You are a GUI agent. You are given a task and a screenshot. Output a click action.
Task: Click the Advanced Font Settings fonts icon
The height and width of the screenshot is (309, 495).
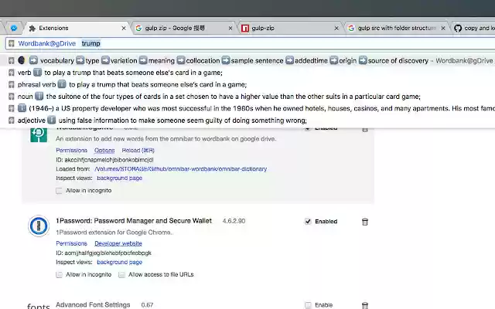click(x=39, y=306)
